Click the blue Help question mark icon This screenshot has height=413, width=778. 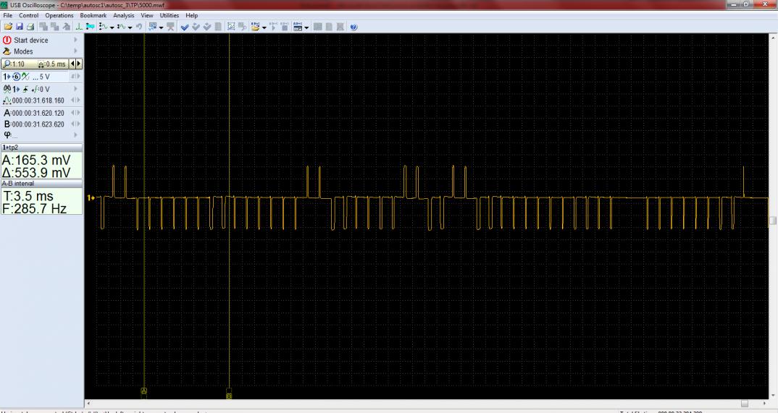coord(354,27)
